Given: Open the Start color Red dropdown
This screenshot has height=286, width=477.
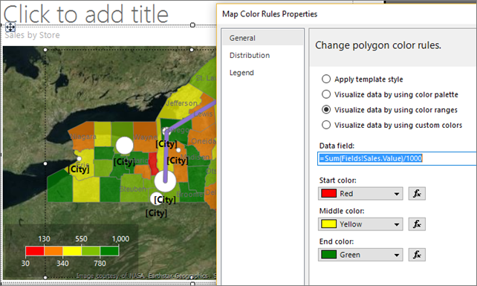Looking at the screenshot, I should pos(360,193).
